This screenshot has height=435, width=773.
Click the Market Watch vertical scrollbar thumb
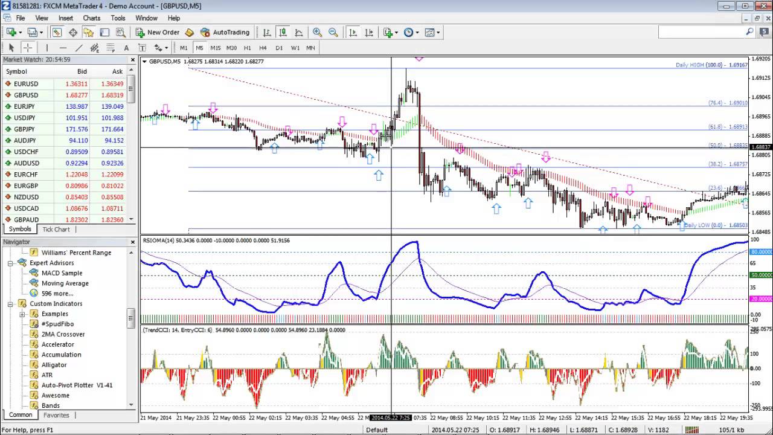(x=131, y=89)
